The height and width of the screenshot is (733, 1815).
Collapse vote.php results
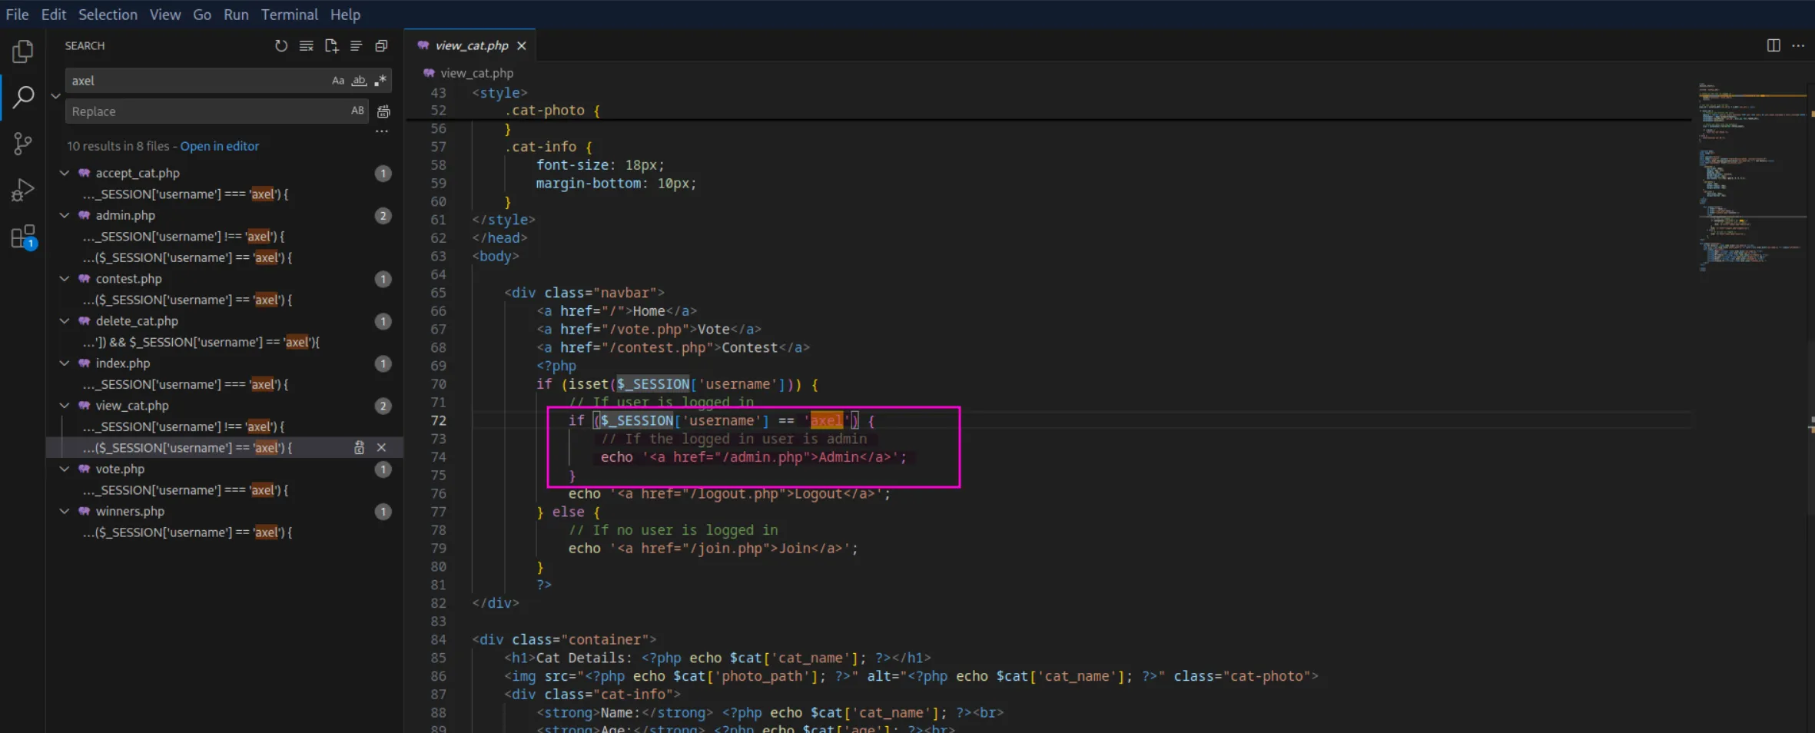click(65, 469)
